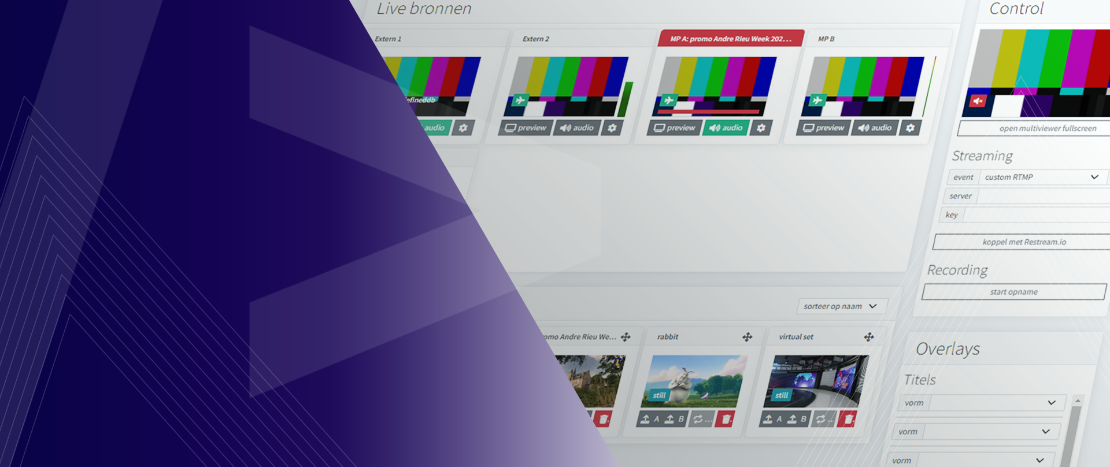Load virtual set into media player A
This screenshot has height=467, width=1110.
tap(772, 419)
